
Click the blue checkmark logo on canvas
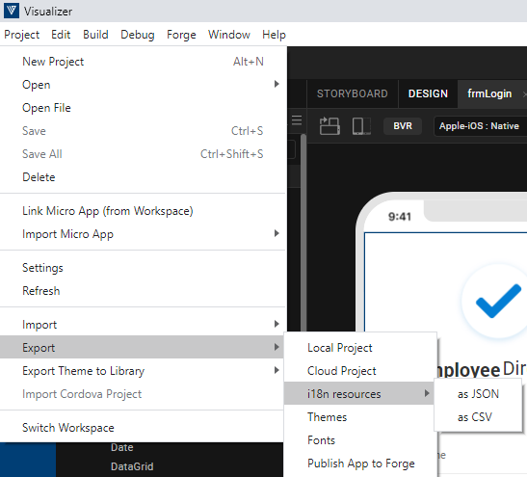(x=498, y=301)
